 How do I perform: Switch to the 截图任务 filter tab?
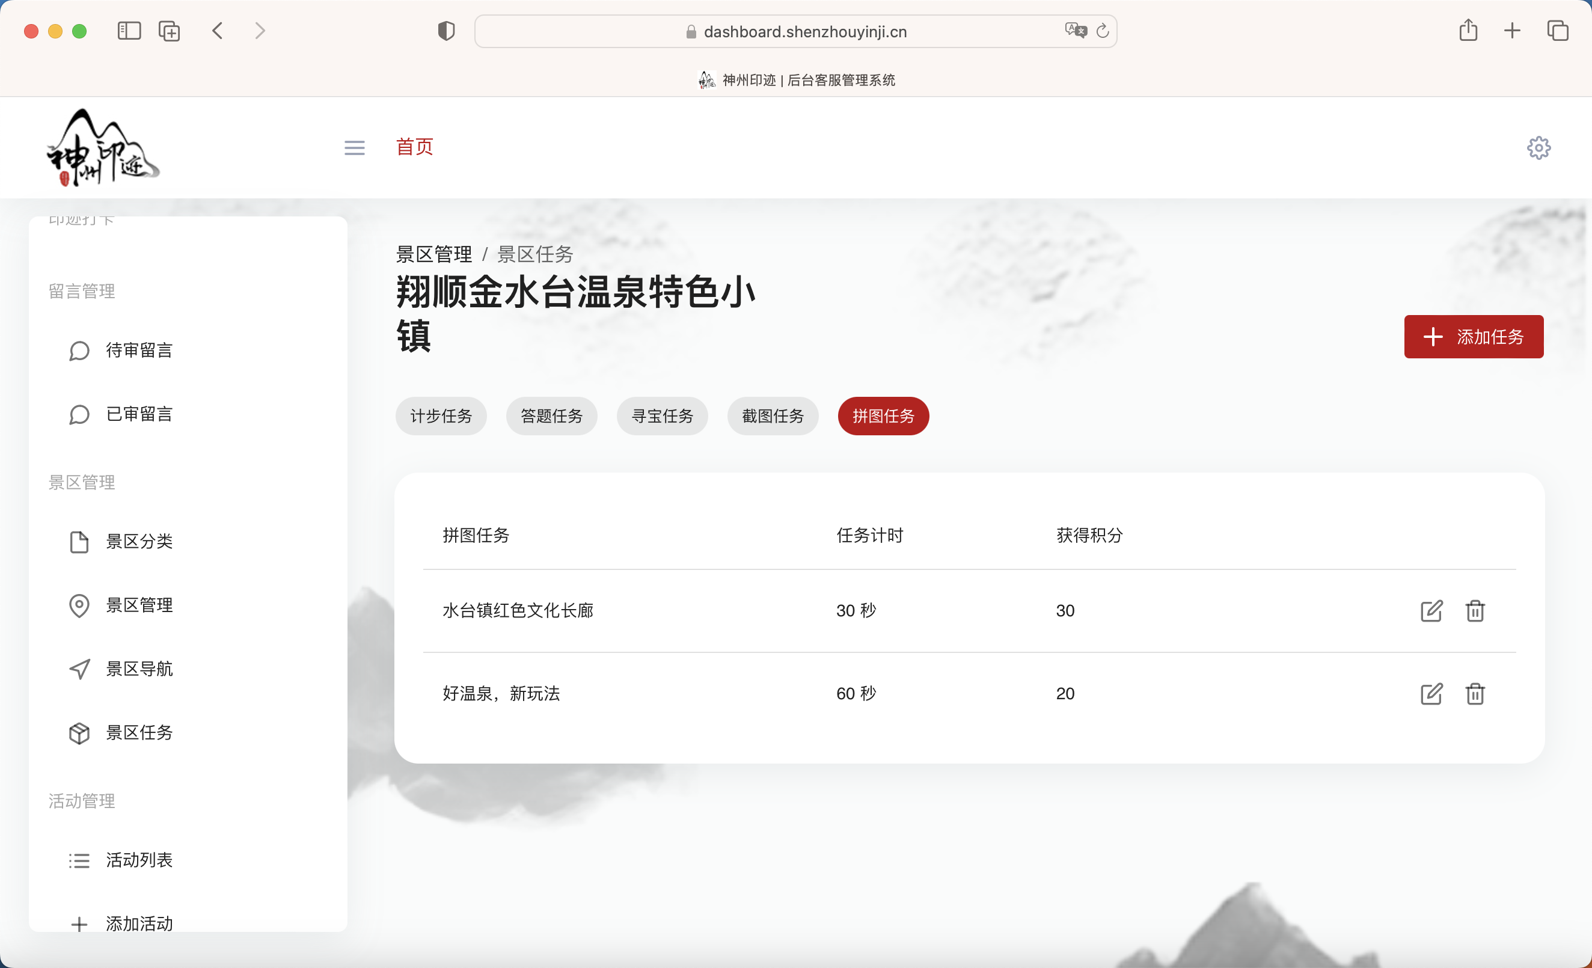click(773, 416)
